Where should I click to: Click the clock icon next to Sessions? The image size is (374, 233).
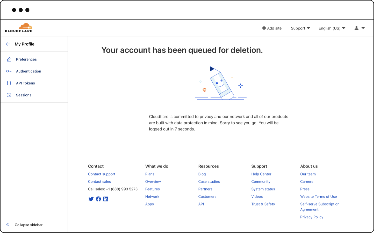(9, 95)
